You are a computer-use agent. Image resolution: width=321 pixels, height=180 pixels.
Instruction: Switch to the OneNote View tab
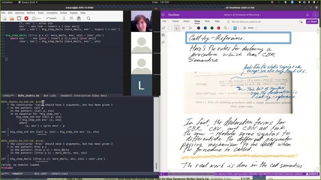tap(207, 21)
